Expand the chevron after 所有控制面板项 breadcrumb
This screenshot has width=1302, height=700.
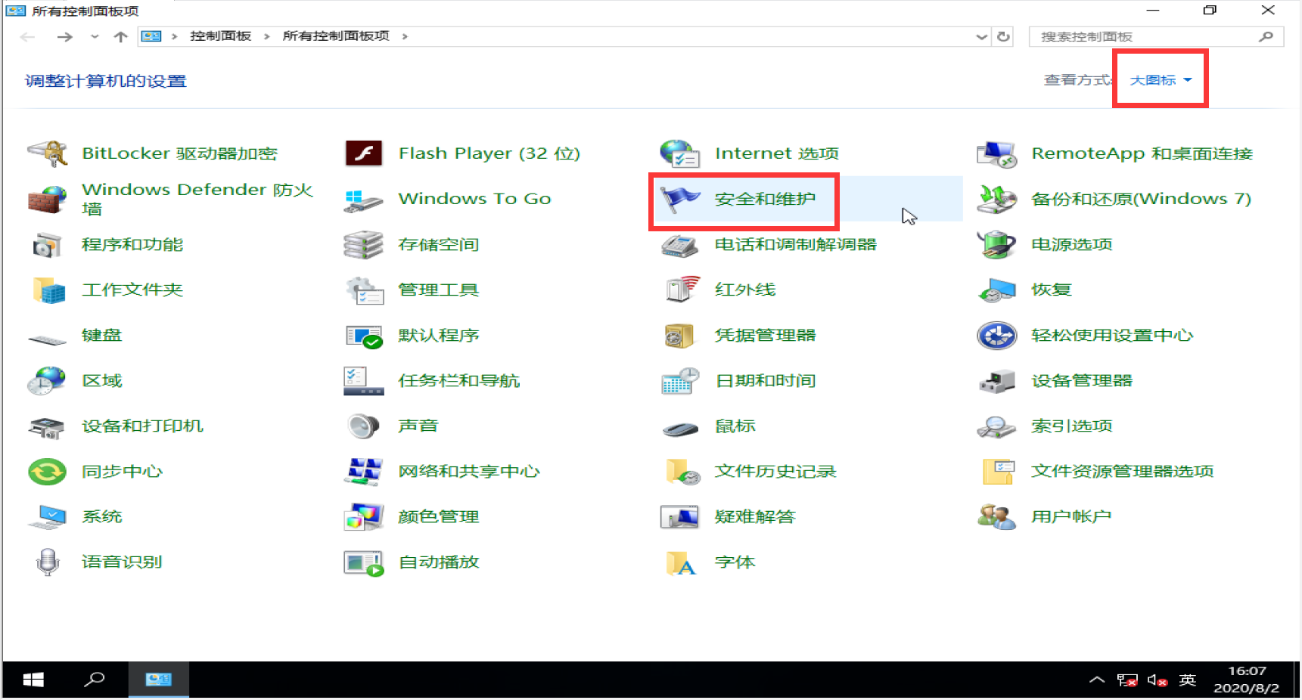click(x=405, y=36)
